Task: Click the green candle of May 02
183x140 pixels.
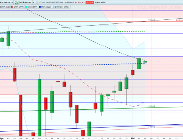Action: [139, 64]
